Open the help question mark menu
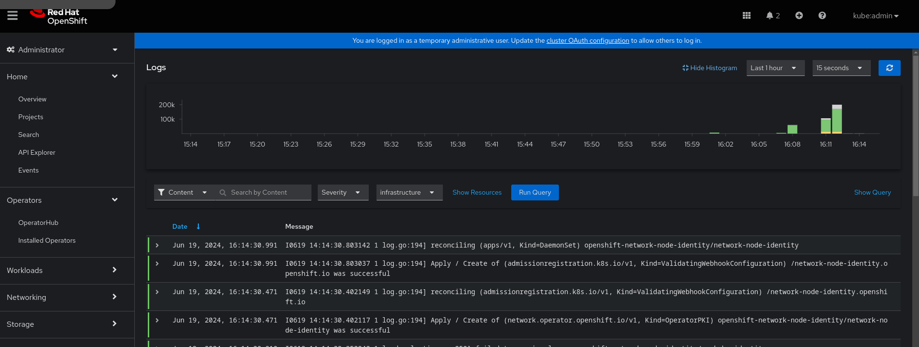This screenshot has width=919, height=347. point(822,16)
